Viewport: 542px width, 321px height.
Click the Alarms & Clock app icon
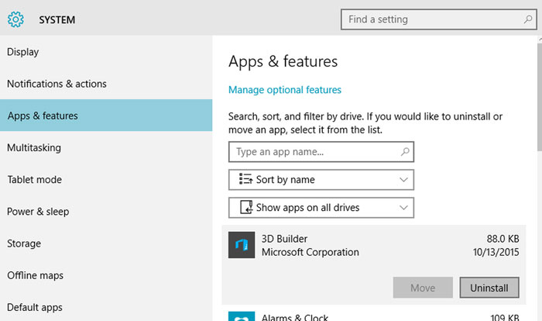242,316
